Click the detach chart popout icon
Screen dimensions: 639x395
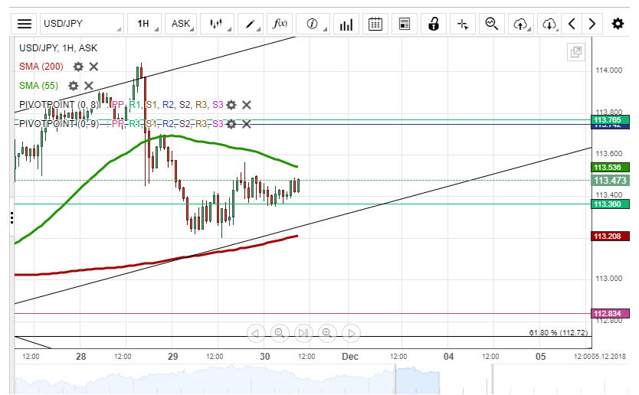coord(576,52)
